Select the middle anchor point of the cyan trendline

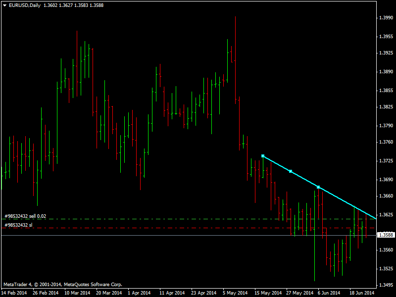point(291,171)
